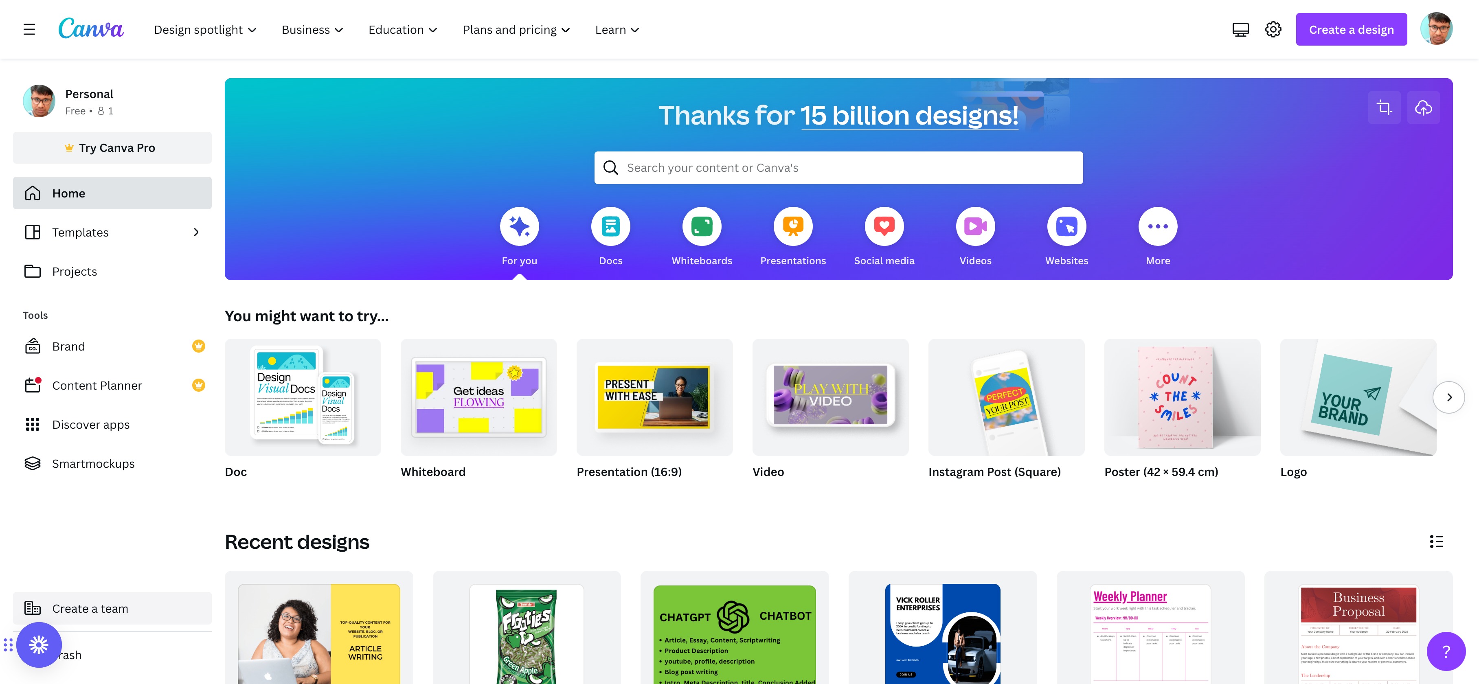Screen dimensions: 1479x684
Task: Expand Design spotlight dropdown
Action: click(205, 30)
